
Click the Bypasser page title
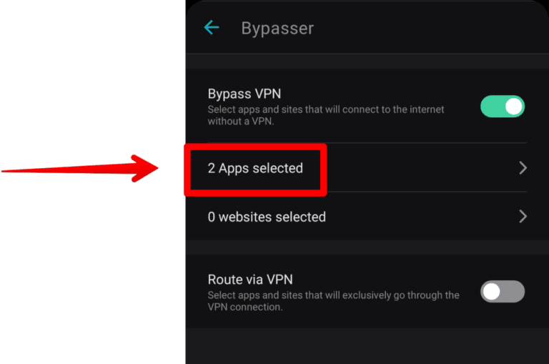[277, 29]
